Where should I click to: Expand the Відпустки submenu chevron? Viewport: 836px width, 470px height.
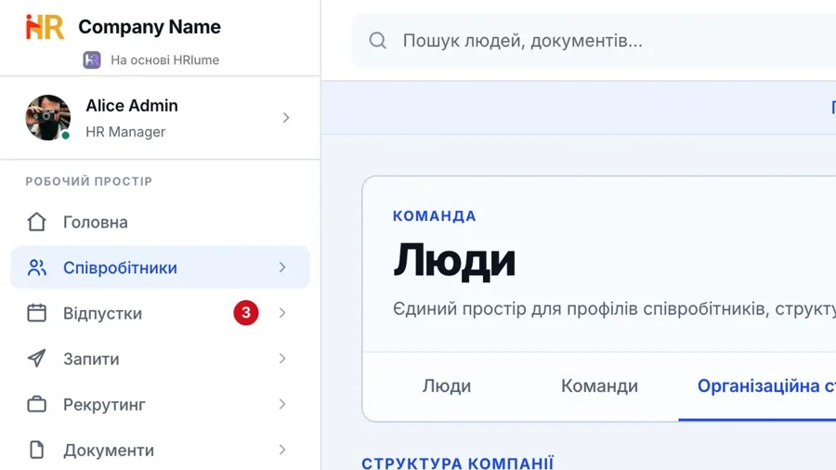click(x=282, y=313)
